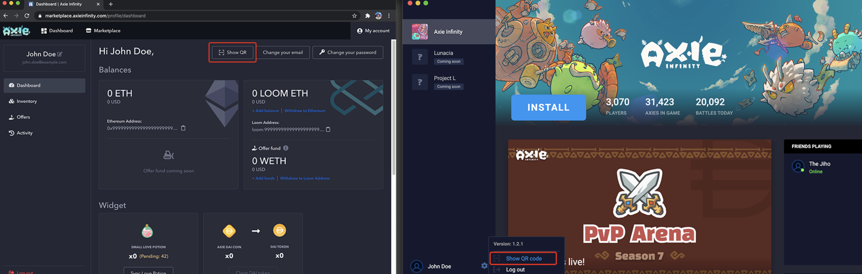Click the Axie DAI Coin icon
Screen dimensions: 862x274
[229, 231]
